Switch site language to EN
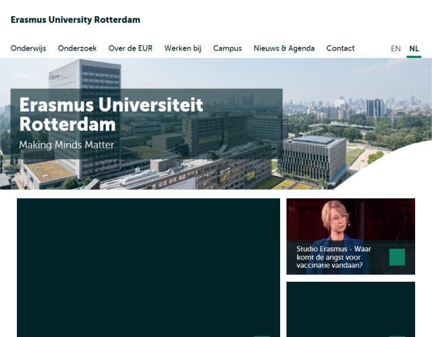This screenshot has height=337, width=432. 396,49
